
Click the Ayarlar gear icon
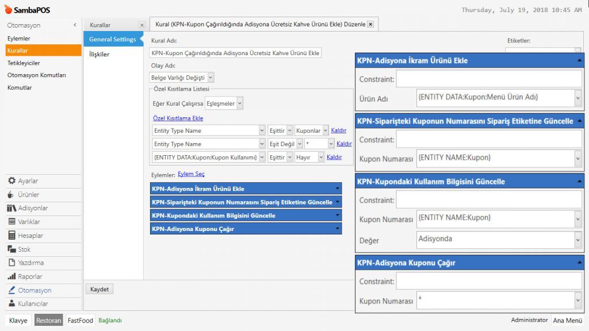[12, 181]
